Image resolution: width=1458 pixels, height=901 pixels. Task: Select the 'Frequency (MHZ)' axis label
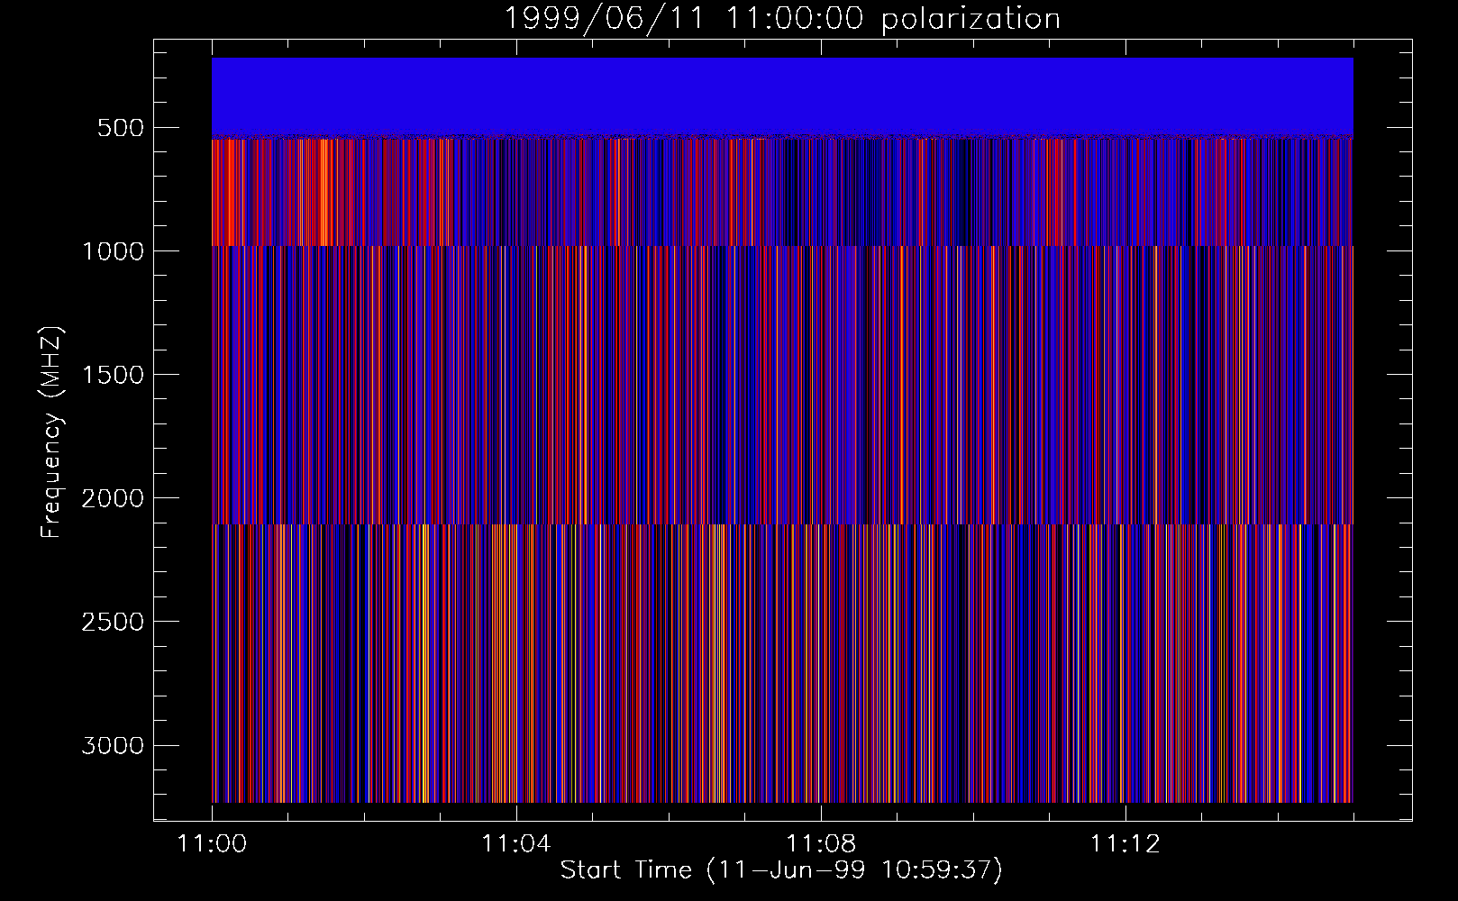coord(52,432)
